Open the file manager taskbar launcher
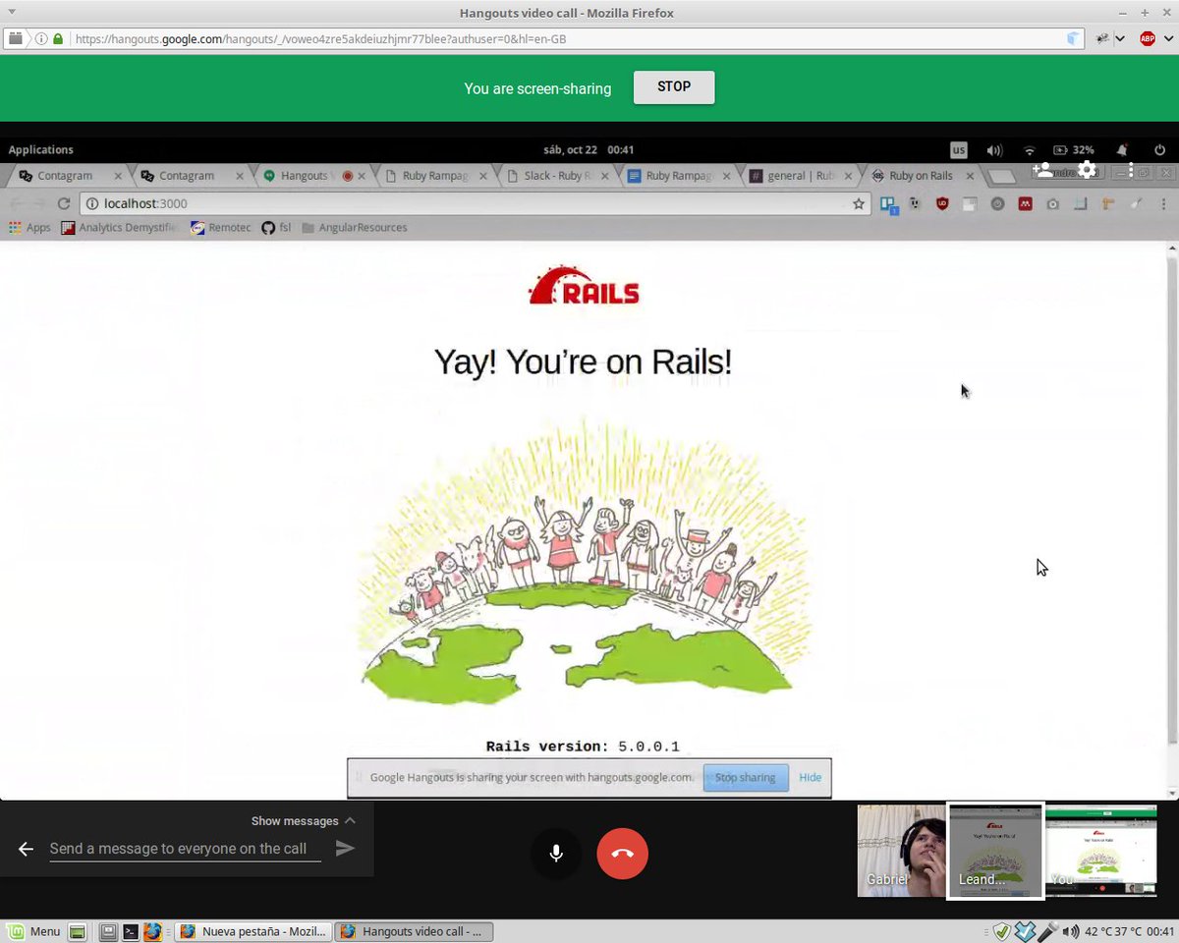Screen dimensions: 1179x943 pos(108,931)
